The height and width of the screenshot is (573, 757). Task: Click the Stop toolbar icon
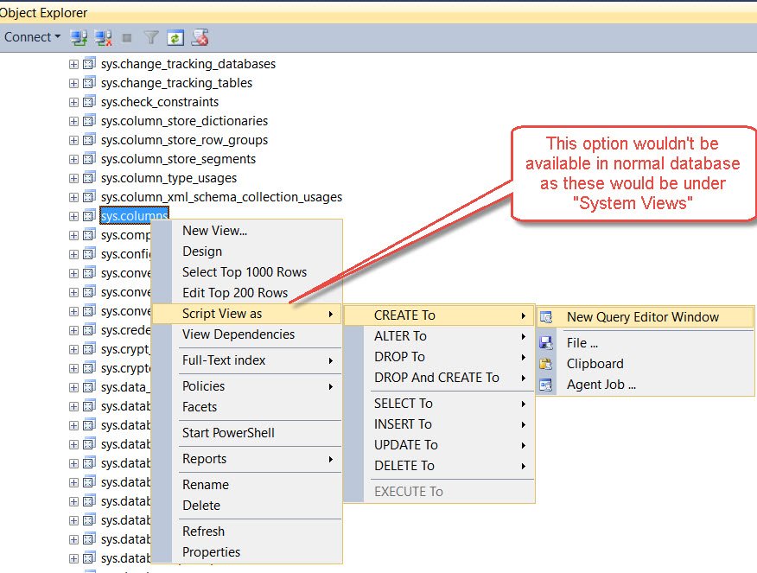(127, 38)
